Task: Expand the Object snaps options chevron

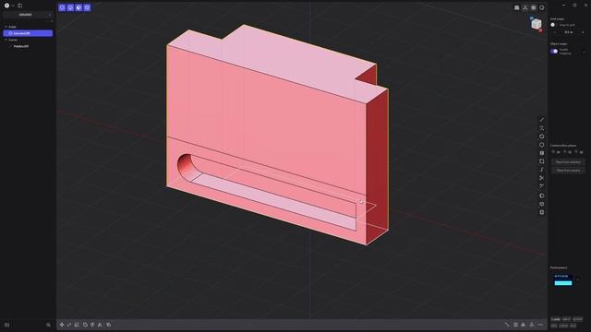Action: click(x=584, y=52)
